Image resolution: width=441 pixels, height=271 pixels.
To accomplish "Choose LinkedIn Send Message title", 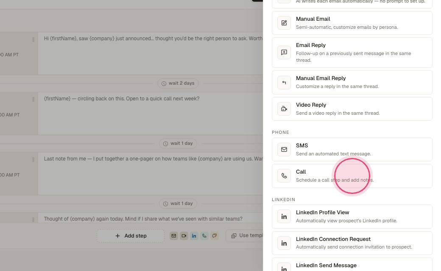I will (326, 265).
